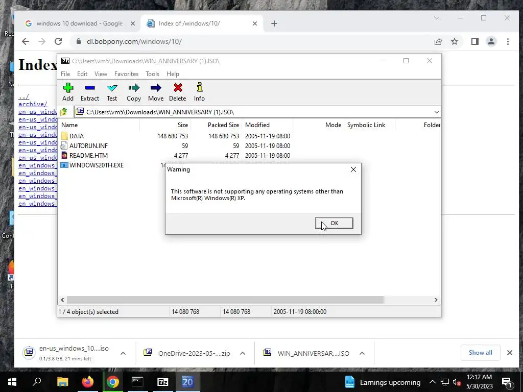Screen dimensions: 523x392
Task: Click the Extract toolbar icon
Action: (x=90, y=92)
